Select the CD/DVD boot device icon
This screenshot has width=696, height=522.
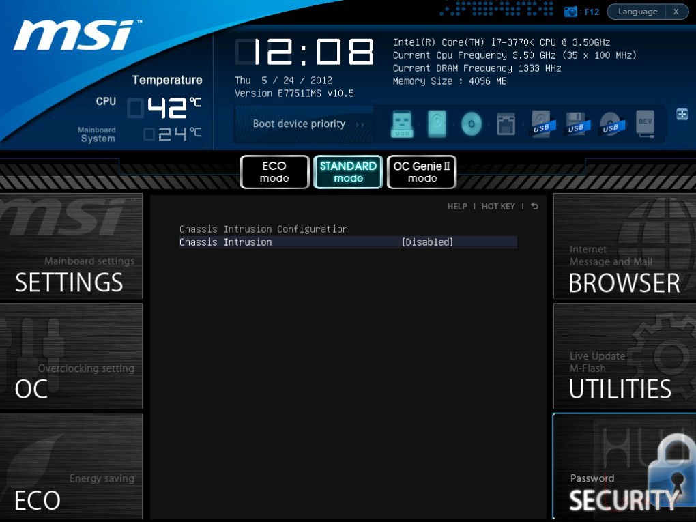click(x=472, y=124)
